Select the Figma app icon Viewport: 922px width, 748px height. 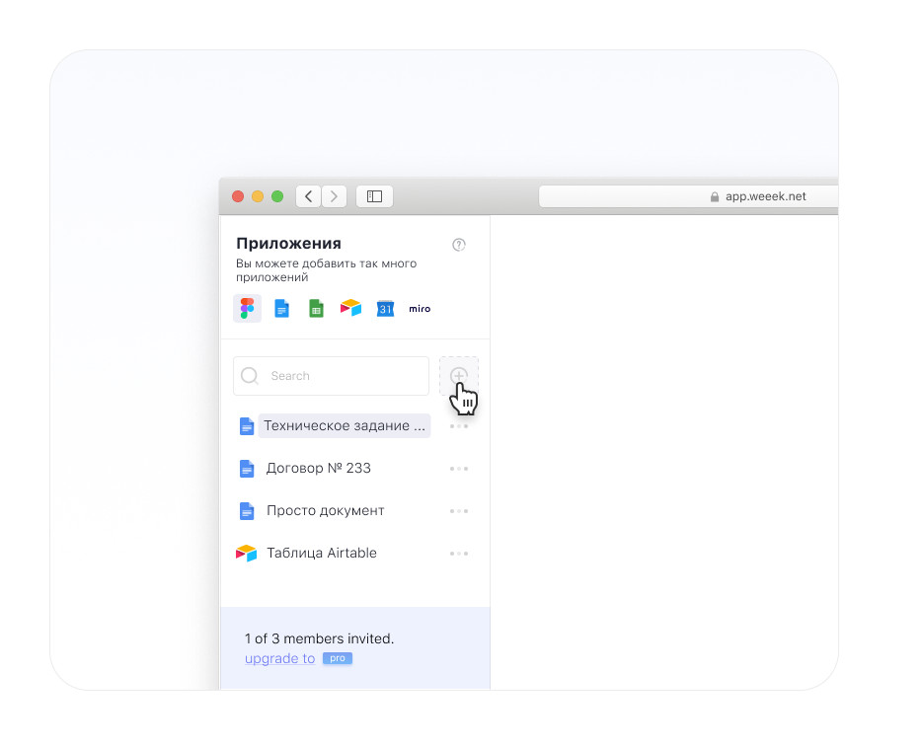click(247, 308)
